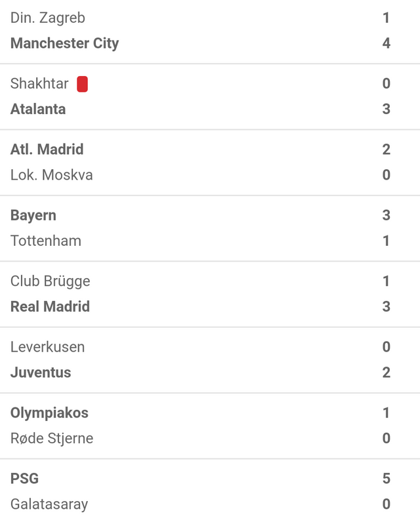The image size is (420, 522).
Task: Select the Røde Stjerne team name
Action: (x=52, y=439)
